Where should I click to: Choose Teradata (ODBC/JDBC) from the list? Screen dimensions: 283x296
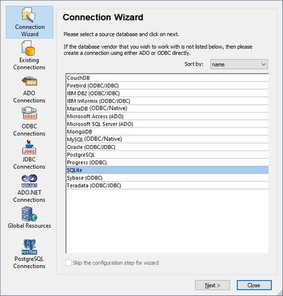(x=168, y=185)
